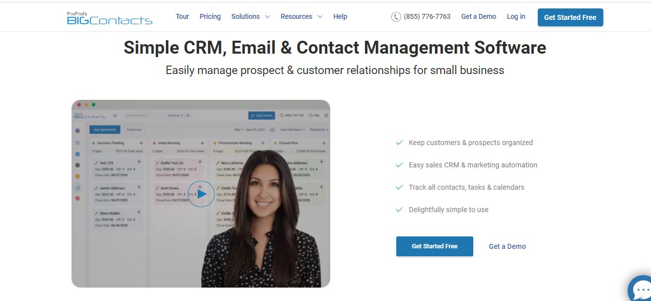Viewport: 651px width, 301px height.
Task: Click the "Easily manage prospect & customer relationships" subheading
Action: [x=335, y=70]
